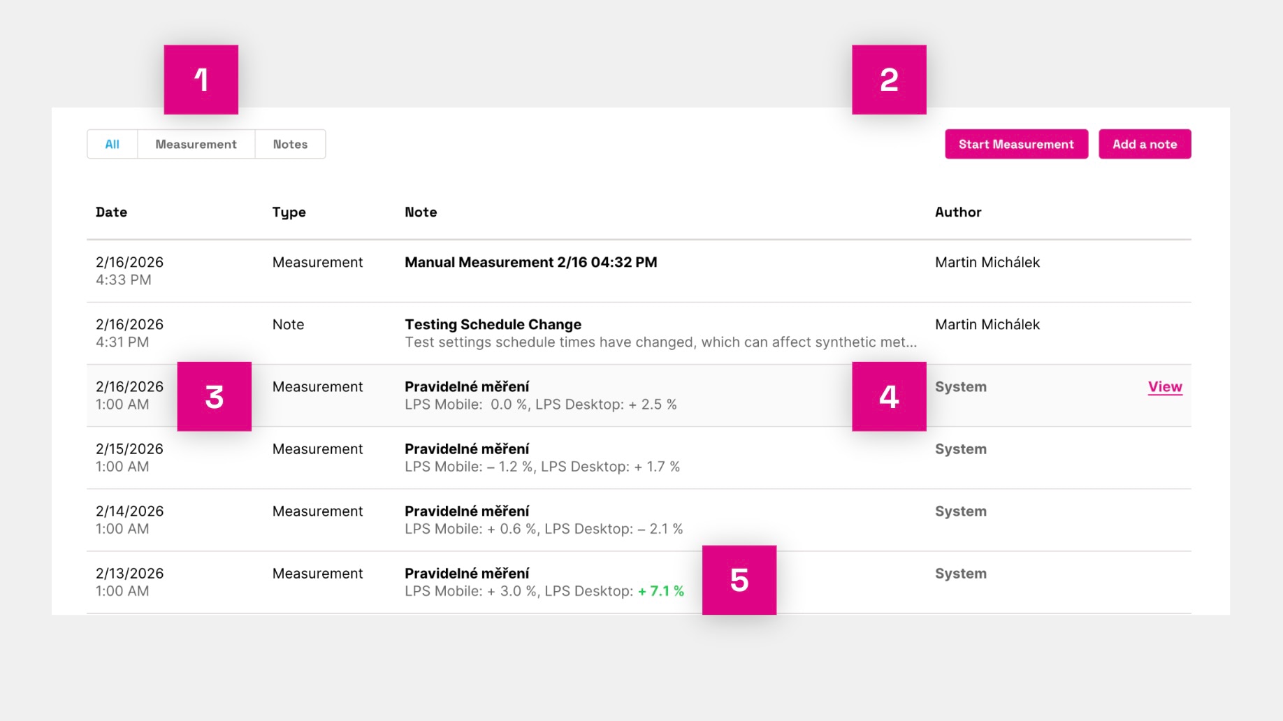1283x721 pixels.
Task: Click the green + 7.1 % desktop value
Action: 660,591
